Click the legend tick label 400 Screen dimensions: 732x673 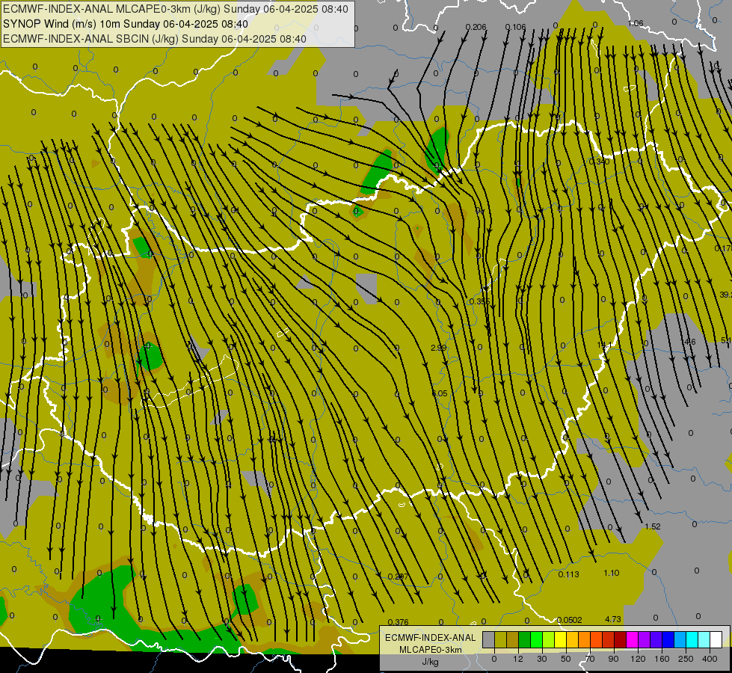[710, 659]
